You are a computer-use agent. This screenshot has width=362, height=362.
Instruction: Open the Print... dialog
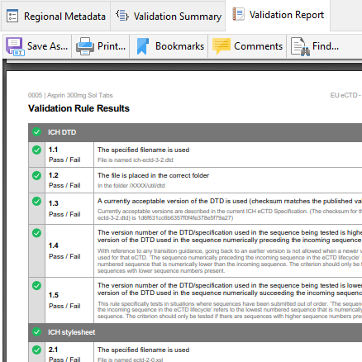coord(101,46)
